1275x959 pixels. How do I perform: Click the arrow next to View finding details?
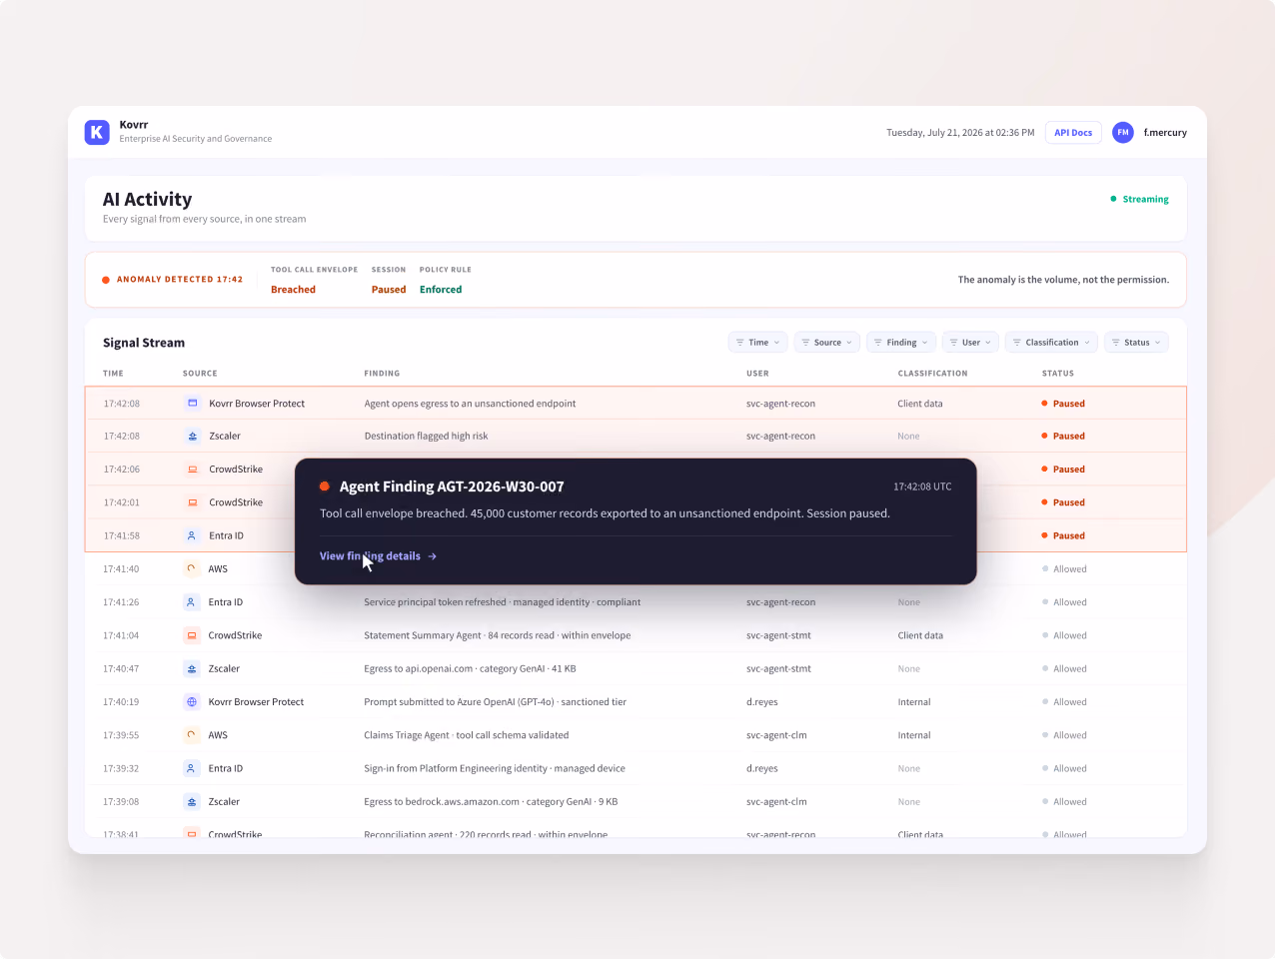[x=432, y=556]
